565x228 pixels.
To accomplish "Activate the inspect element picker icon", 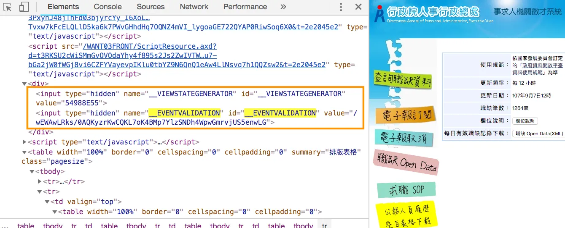I will (x=7, y=7).
